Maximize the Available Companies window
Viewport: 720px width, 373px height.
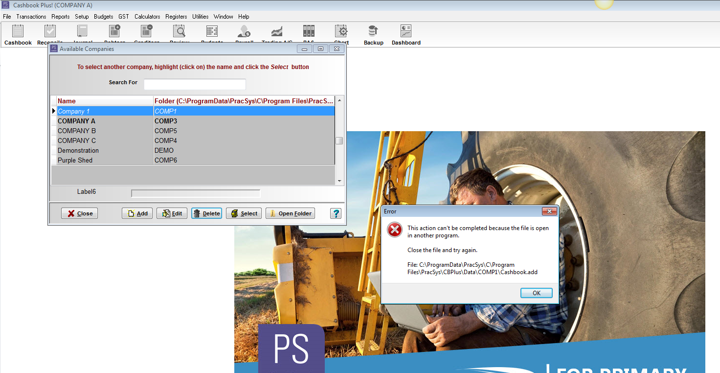point(320,48)
